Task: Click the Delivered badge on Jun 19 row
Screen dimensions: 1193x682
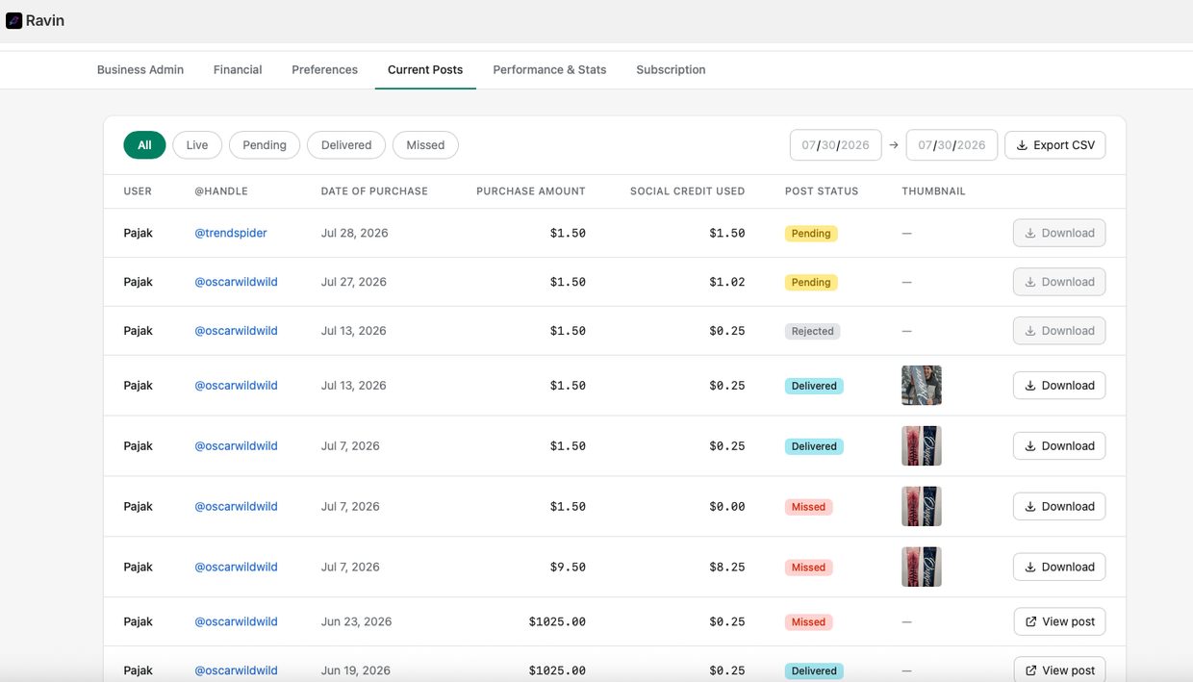Action: pyautogui.click(x=814, y=670)
